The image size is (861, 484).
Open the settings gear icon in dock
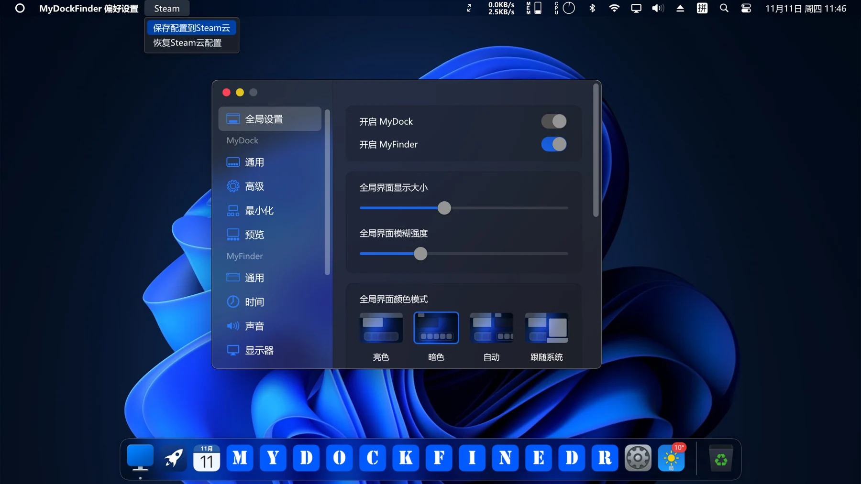(638, 458)
